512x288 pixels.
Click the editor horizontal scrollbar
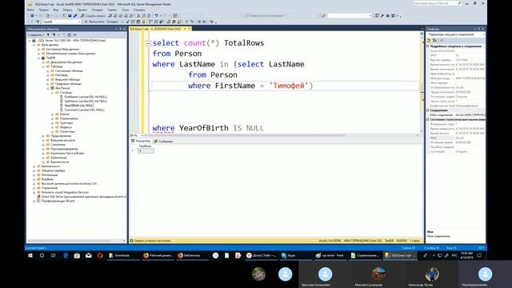click(x=246, y=135)
